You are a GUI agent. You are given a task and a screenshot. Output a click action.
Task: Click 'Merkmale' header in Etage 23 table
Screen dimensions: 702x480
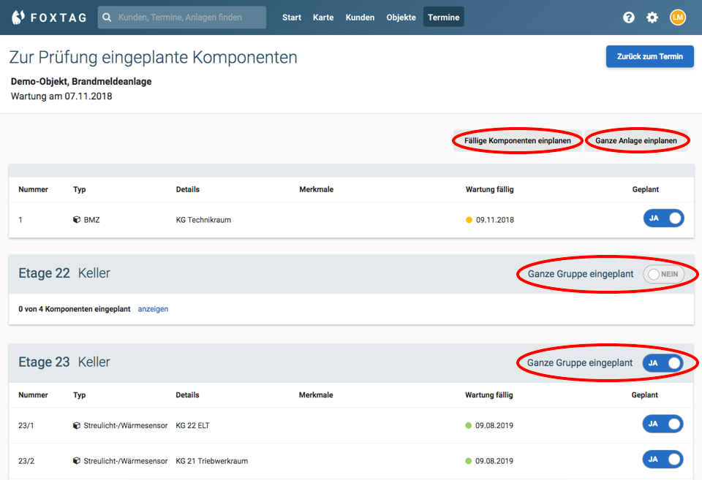tap(316, 395)
